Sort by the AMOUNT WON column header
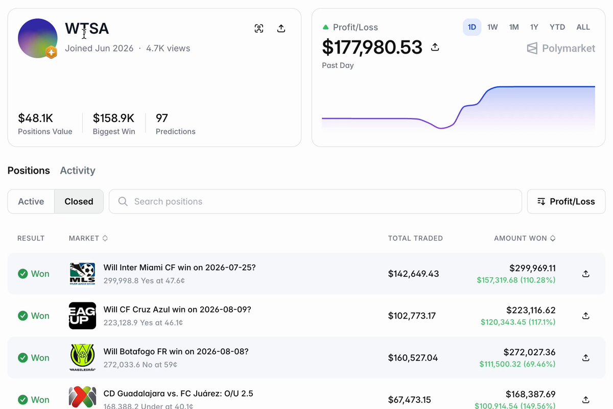The height and width of the screenshot is (409, 613). pyautogui.click(x=525, y=238)
